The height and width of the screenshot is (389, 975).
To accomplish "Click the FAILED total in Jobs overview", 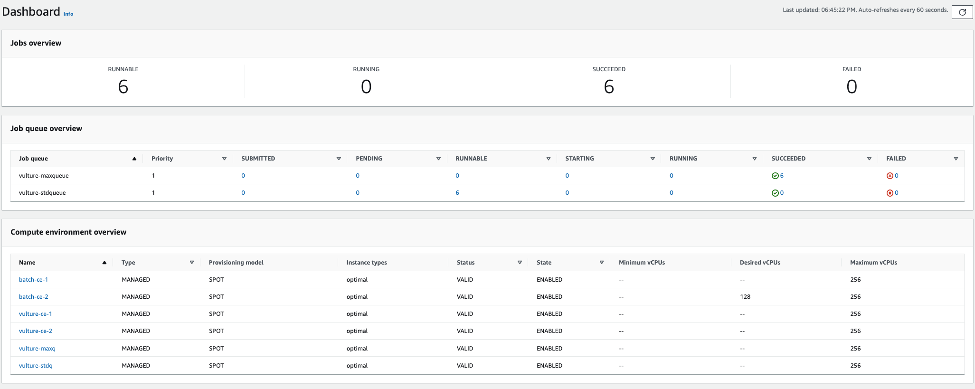I will pos(852,87).
